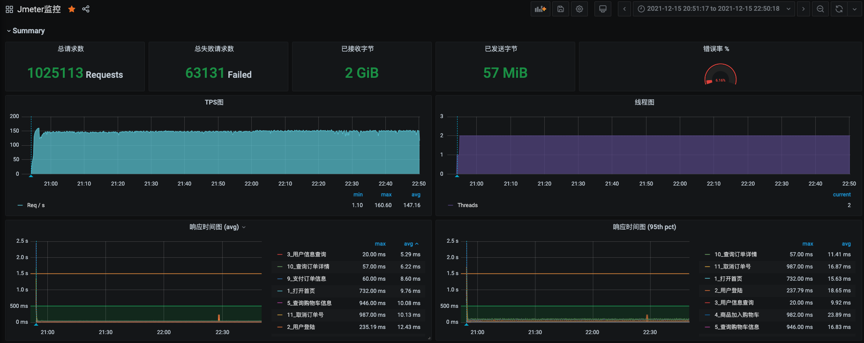Shift time range backward
This screenshot has height=343, width=864.
pos(624,9)
